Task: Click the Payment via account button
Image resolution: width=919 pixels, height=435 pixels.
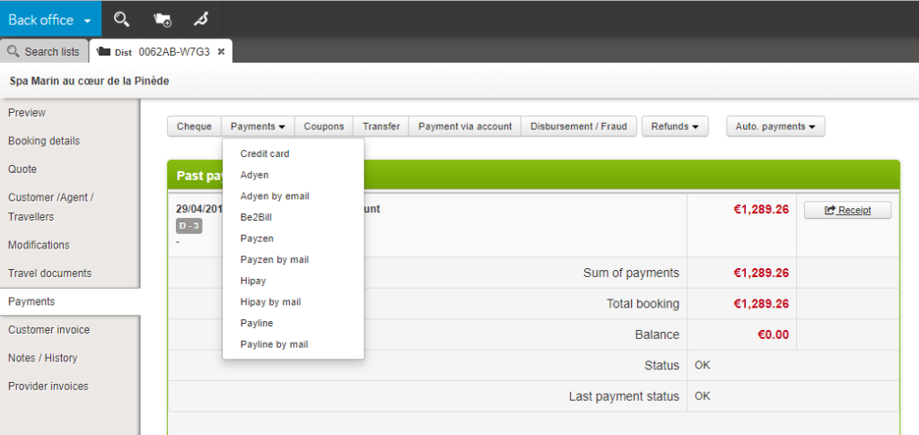Action: click(x=465, y=126)
